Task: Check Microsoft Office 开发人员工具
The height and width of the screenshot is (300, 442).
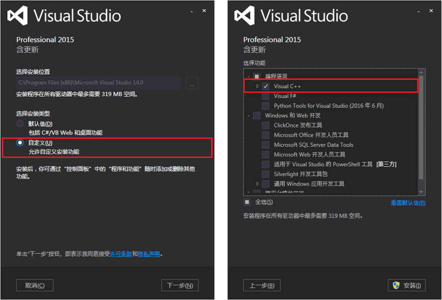Action: pyautogui.click(x=266, y=135)
